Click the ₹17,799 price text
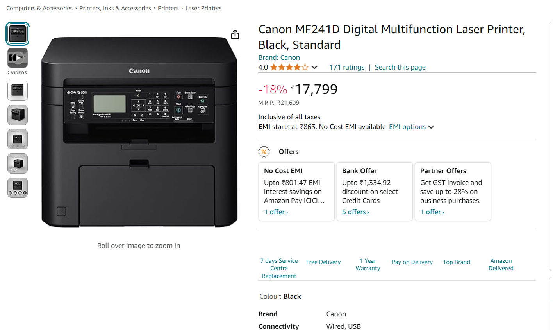This screenshot has width=553, height=330. coord(314,89)
